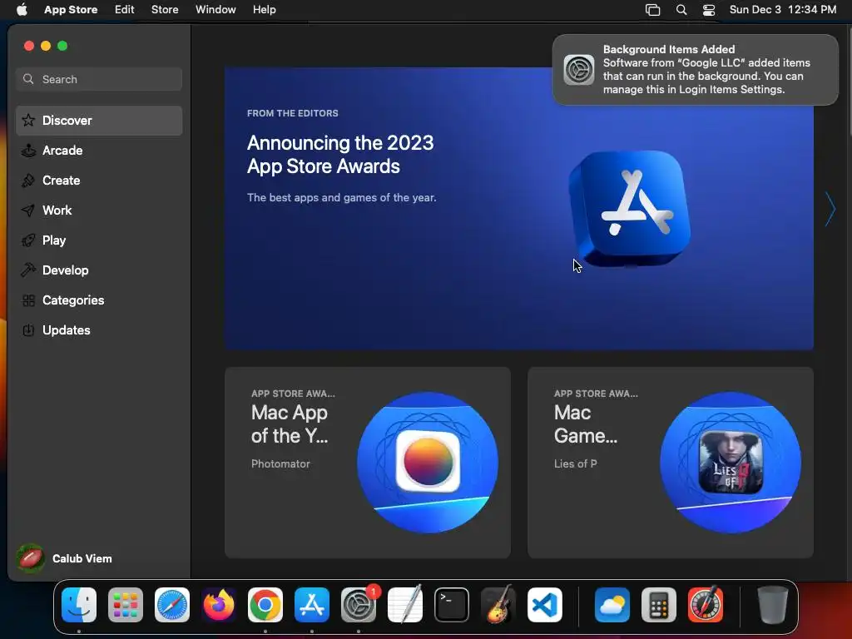Screen dimensions: 852x639
Task: Open Calculator from the Dock
Action: [659, 605]
